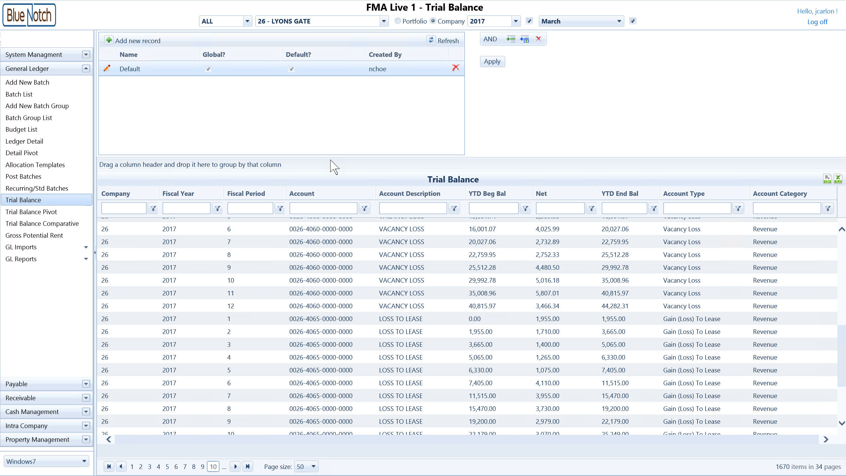Export trial balance to Excel
Screen dimensions: 846x476
coord(837,179)
